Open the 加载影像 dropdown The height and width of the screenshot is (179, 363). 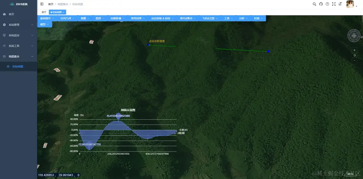(117, 18)
